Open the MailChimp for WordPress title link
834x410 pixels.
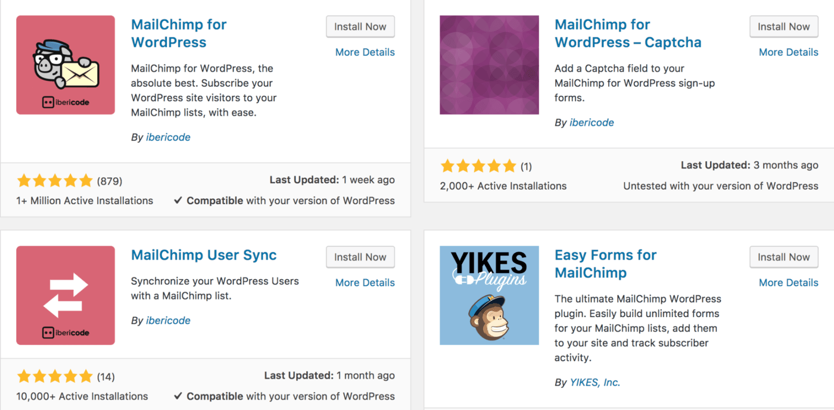pos(179,33)
